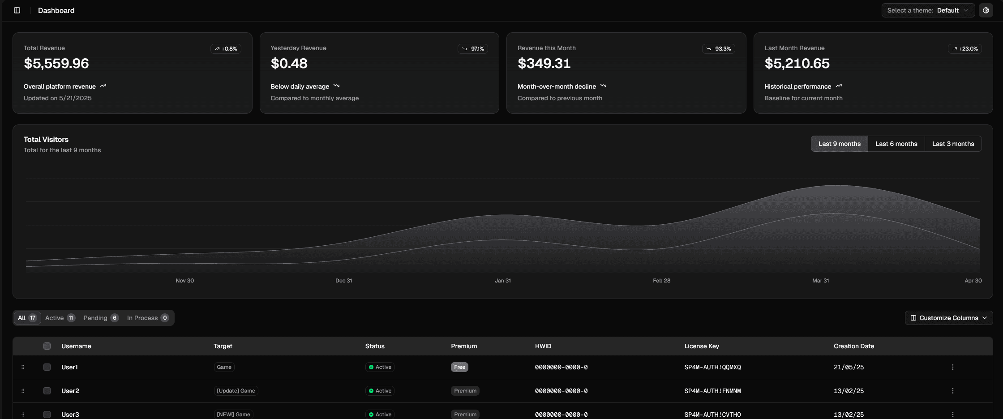Click User2's Active status badge
This screenshot has width=1003, height=419.
[x=380, y=391]
